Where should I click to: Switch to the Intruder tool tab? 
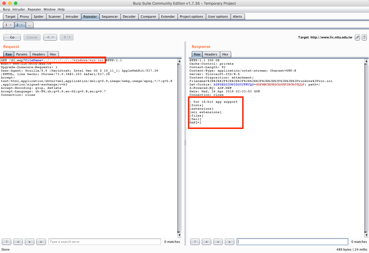tap(72, 16)
